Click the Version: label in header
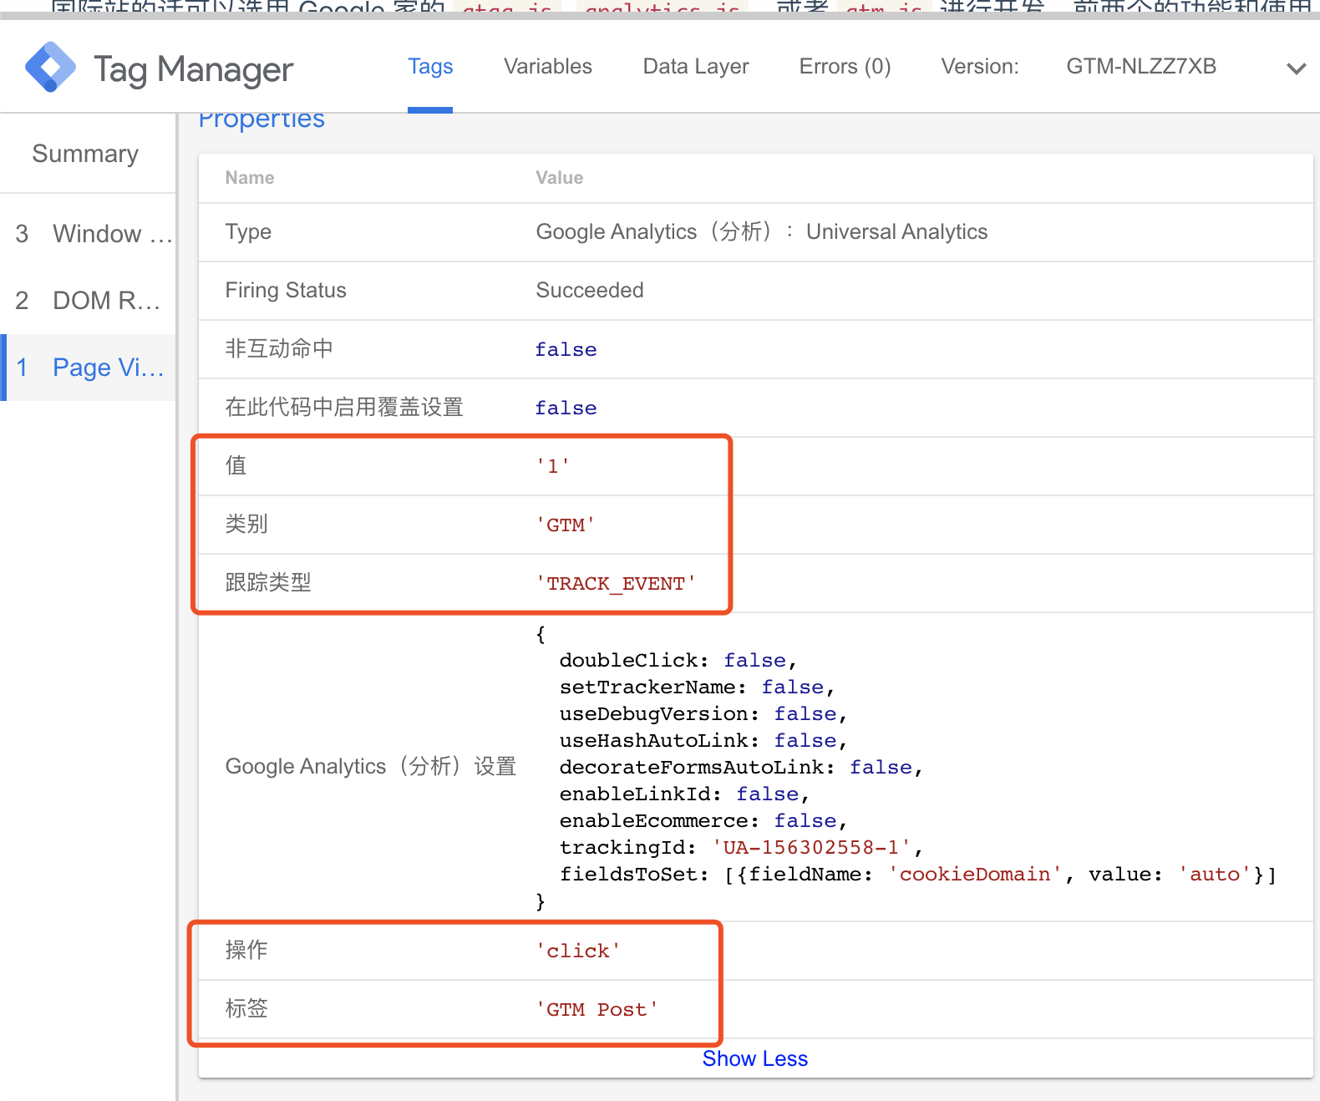The image size is (1320, 1101). pyautogui.click(x=980, y=67)
